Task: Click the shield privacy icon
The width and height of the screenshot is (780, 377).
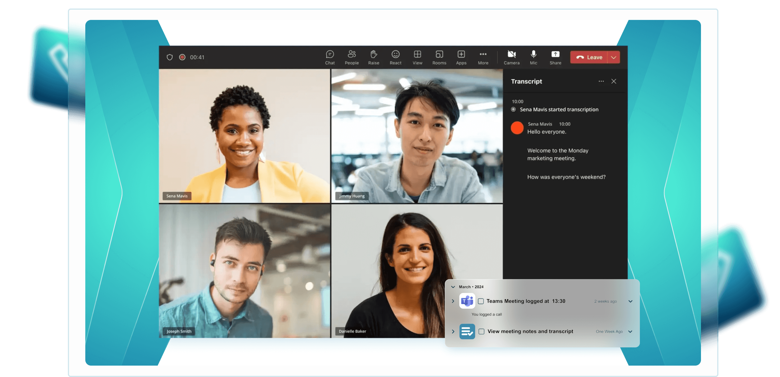Action: pyautogui.click(x=169, y=57)
